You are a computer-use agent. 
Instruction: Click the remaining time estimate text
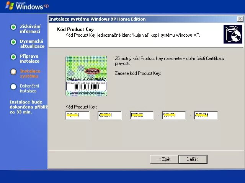(29, 107)
